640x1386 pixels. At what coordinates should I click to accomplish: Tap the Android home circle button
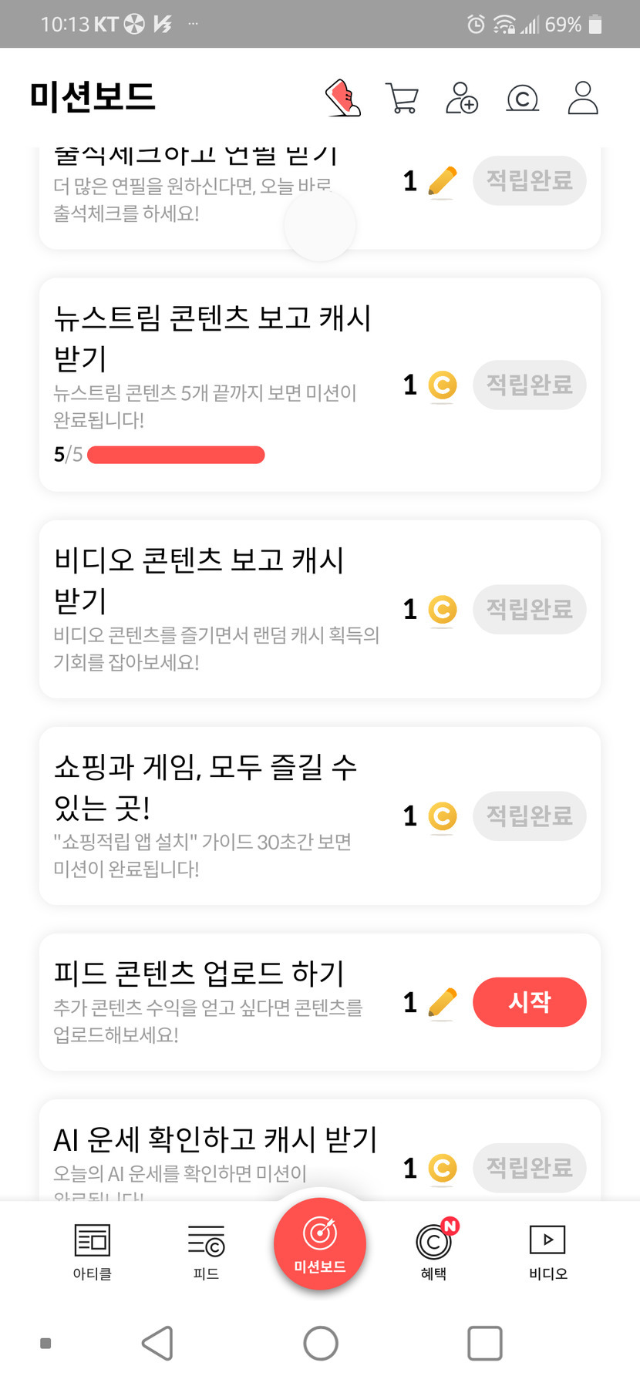tap(321, 1344)
